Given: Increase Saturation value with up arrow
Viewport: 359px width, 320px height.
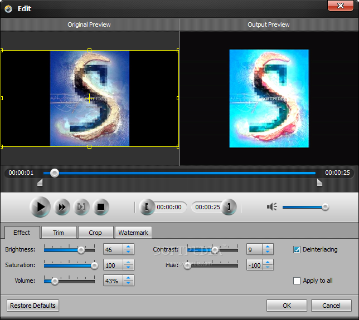Looking at the screenshot, I should pyautogui.click(x=128, y=262).
